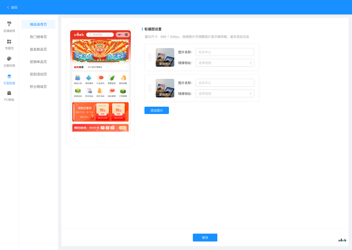Click the 地址管理 icon in the phone preview
Viewport: 352px width, 250px height.
click(111, 91)
